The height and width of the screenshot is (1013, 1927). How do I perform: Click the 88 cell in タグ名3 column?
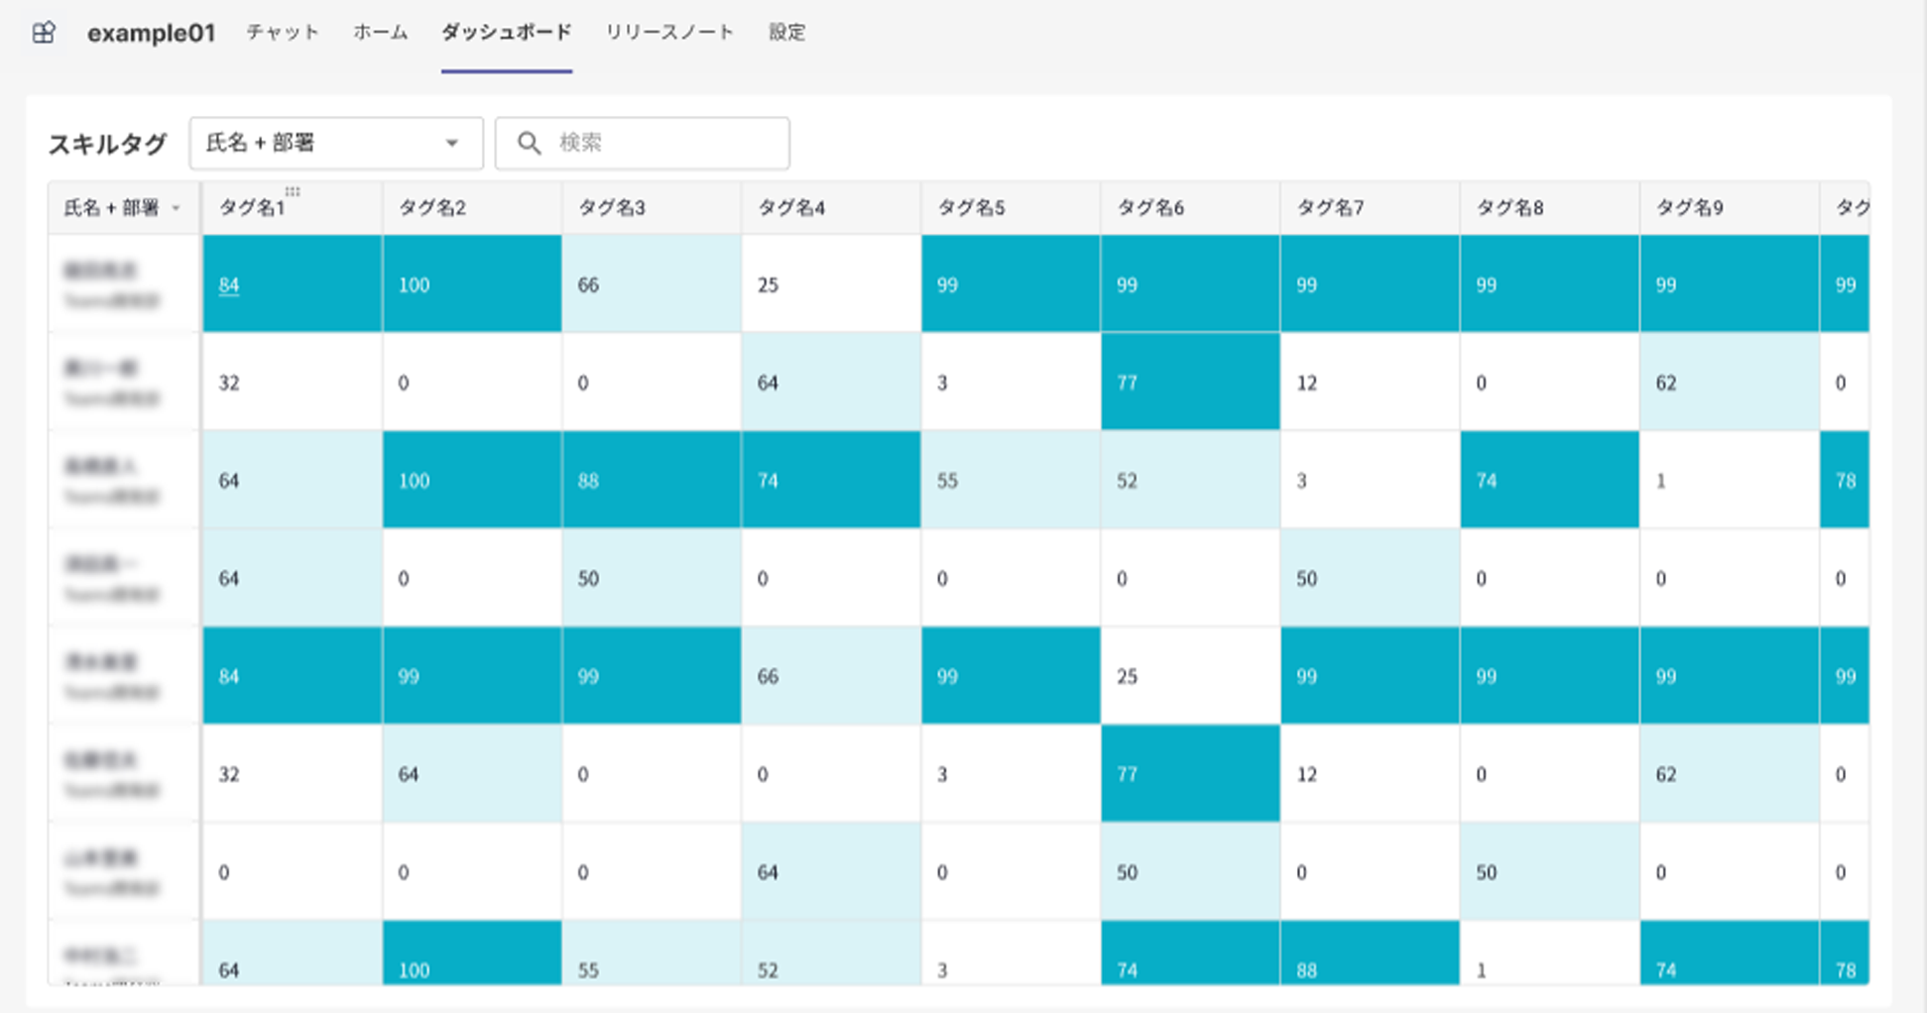coord(589,481)
